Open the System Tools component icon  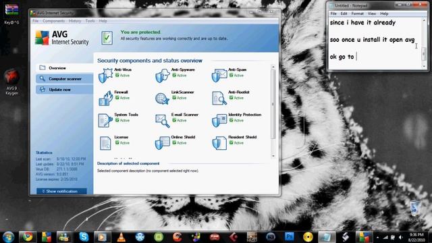[x=105, y=121]
